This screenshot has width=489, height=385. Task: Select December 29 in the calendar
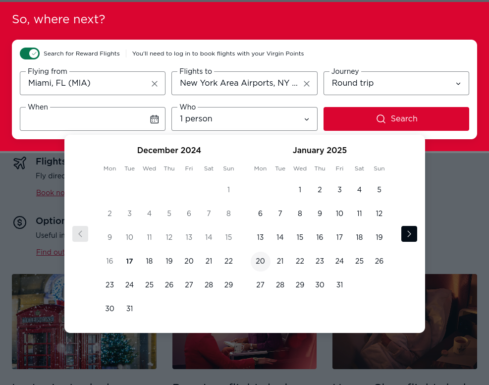pyautogui.click(x=228, y=285)
